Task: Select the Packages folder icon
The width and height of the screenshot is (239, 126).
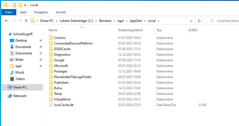Action: tap(51, 71)
